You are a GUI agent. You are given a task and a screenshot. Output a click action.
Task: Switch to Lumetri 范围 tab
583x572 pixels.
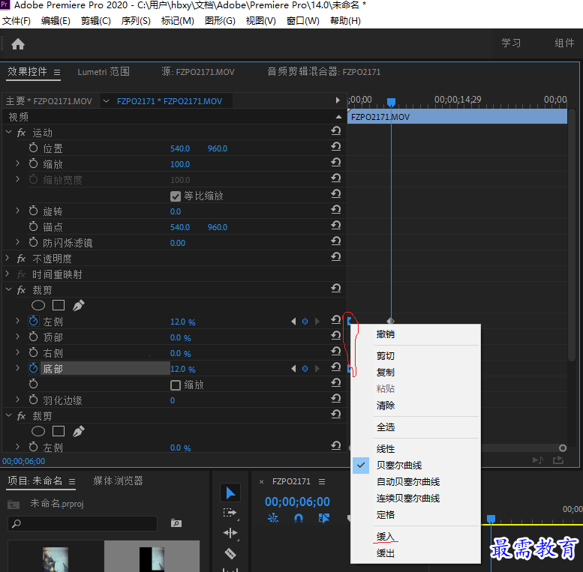(104, 72)
